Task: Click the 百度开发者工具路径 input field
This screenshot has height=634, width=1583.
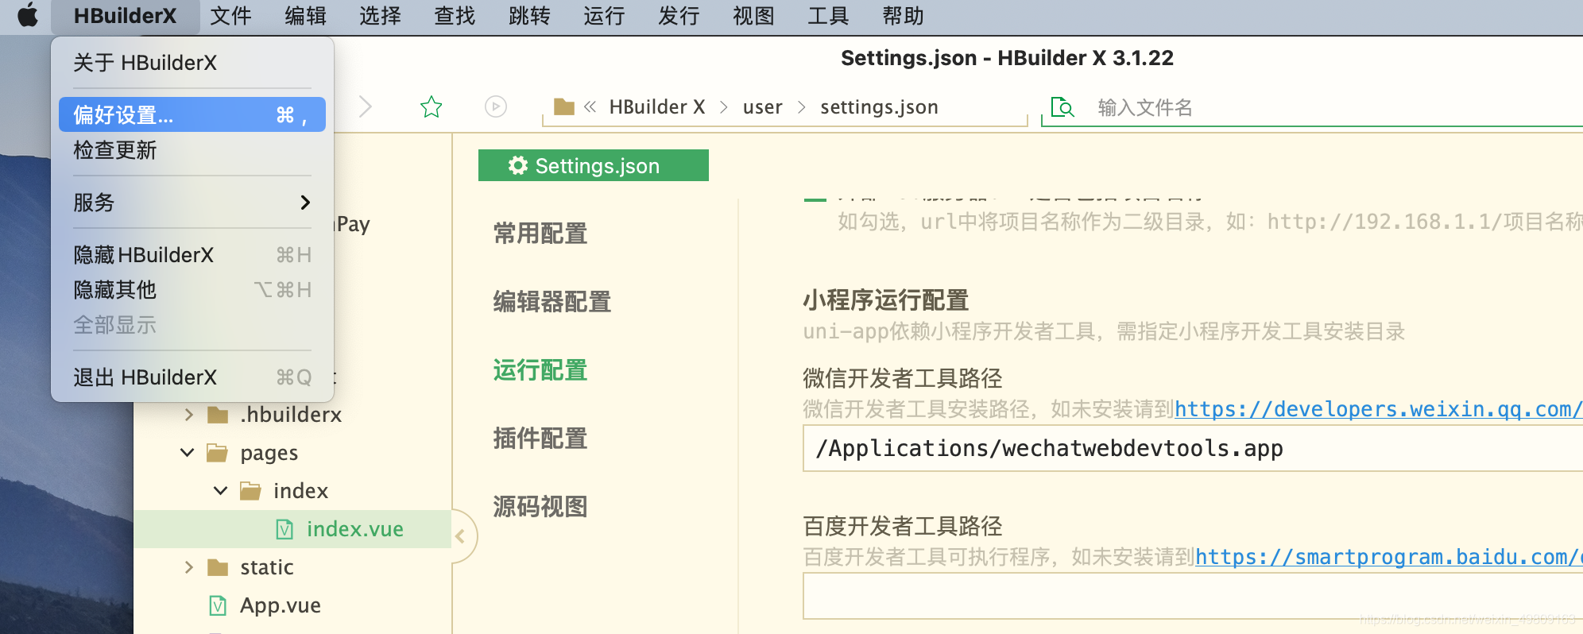Action: pos(1193,596)
